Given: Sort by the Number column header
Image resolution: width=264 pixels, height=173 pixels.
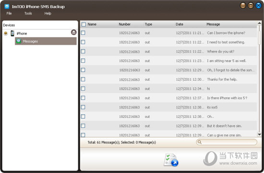Looking at the screenshot, I should [125, 24].
